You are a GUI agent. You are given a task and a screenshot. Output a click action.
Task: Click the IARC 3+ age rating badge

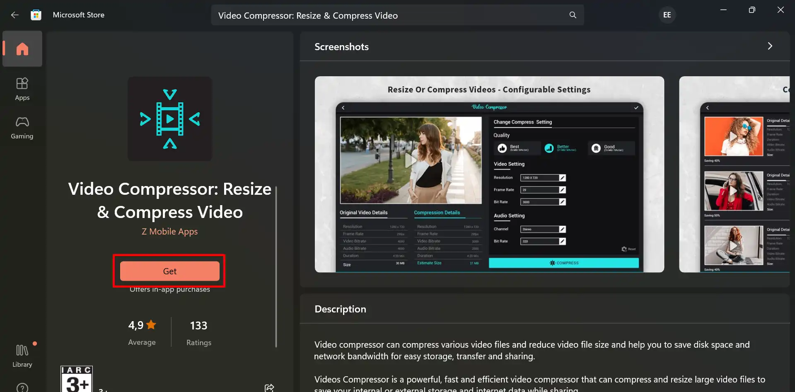[x=77, y=379]
